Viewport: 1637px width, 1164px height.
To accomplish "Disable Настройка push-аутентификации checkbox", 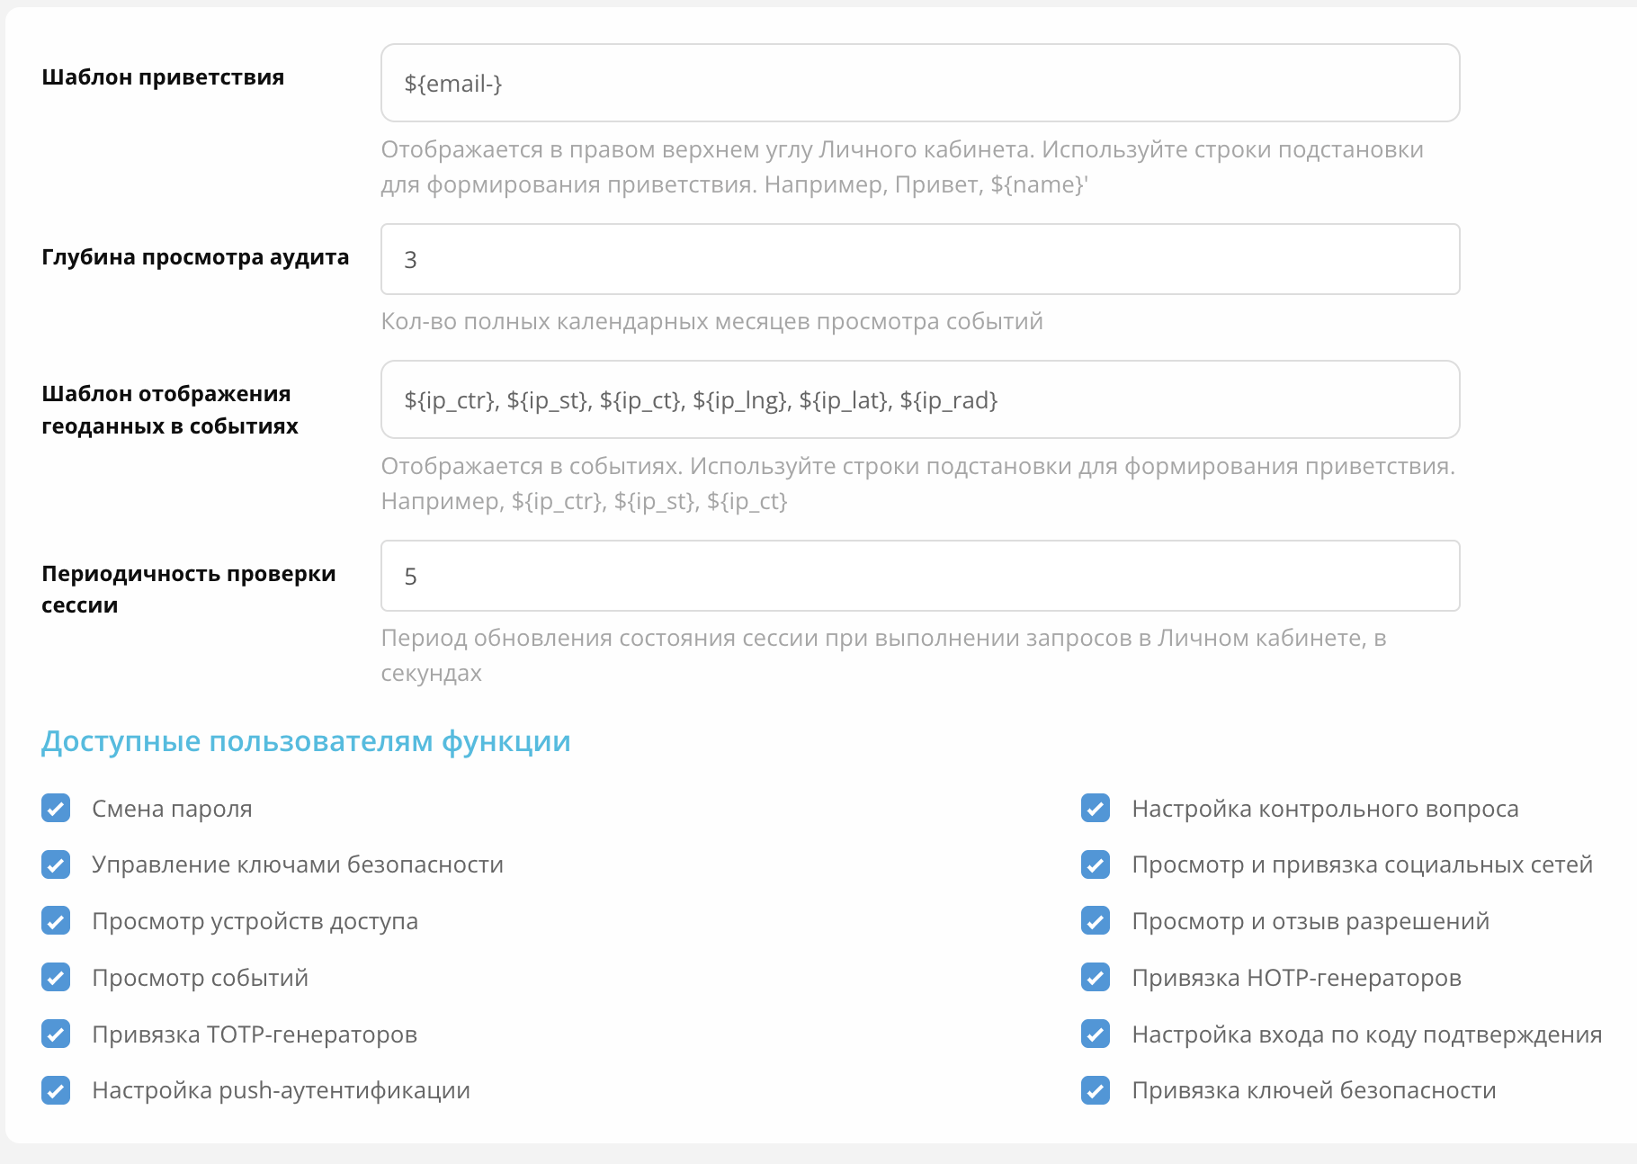I will (56, 1090).
